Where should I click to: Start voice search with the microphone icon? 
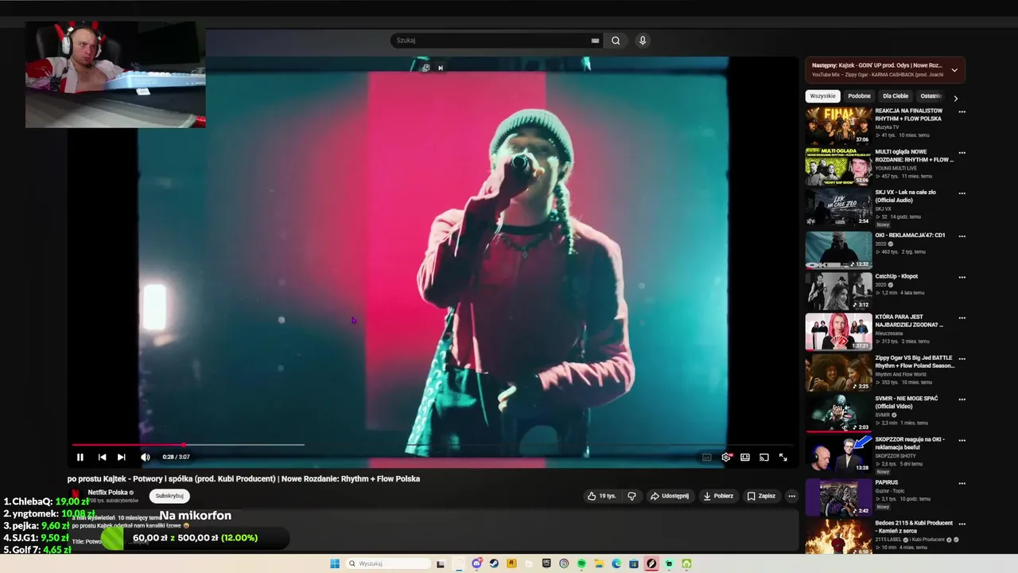pos(643,41)
